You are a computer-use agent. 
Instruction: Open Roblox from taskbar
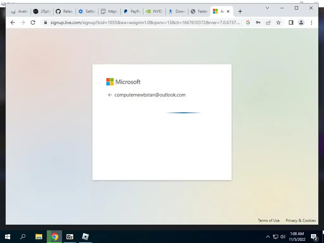85,237
